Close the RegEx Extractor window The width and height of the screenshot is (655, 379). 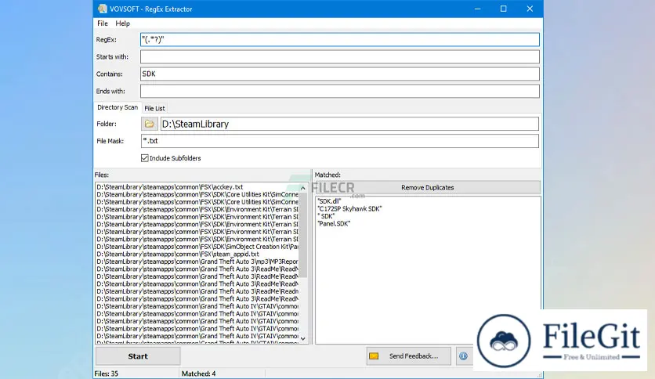click(530, 9)
